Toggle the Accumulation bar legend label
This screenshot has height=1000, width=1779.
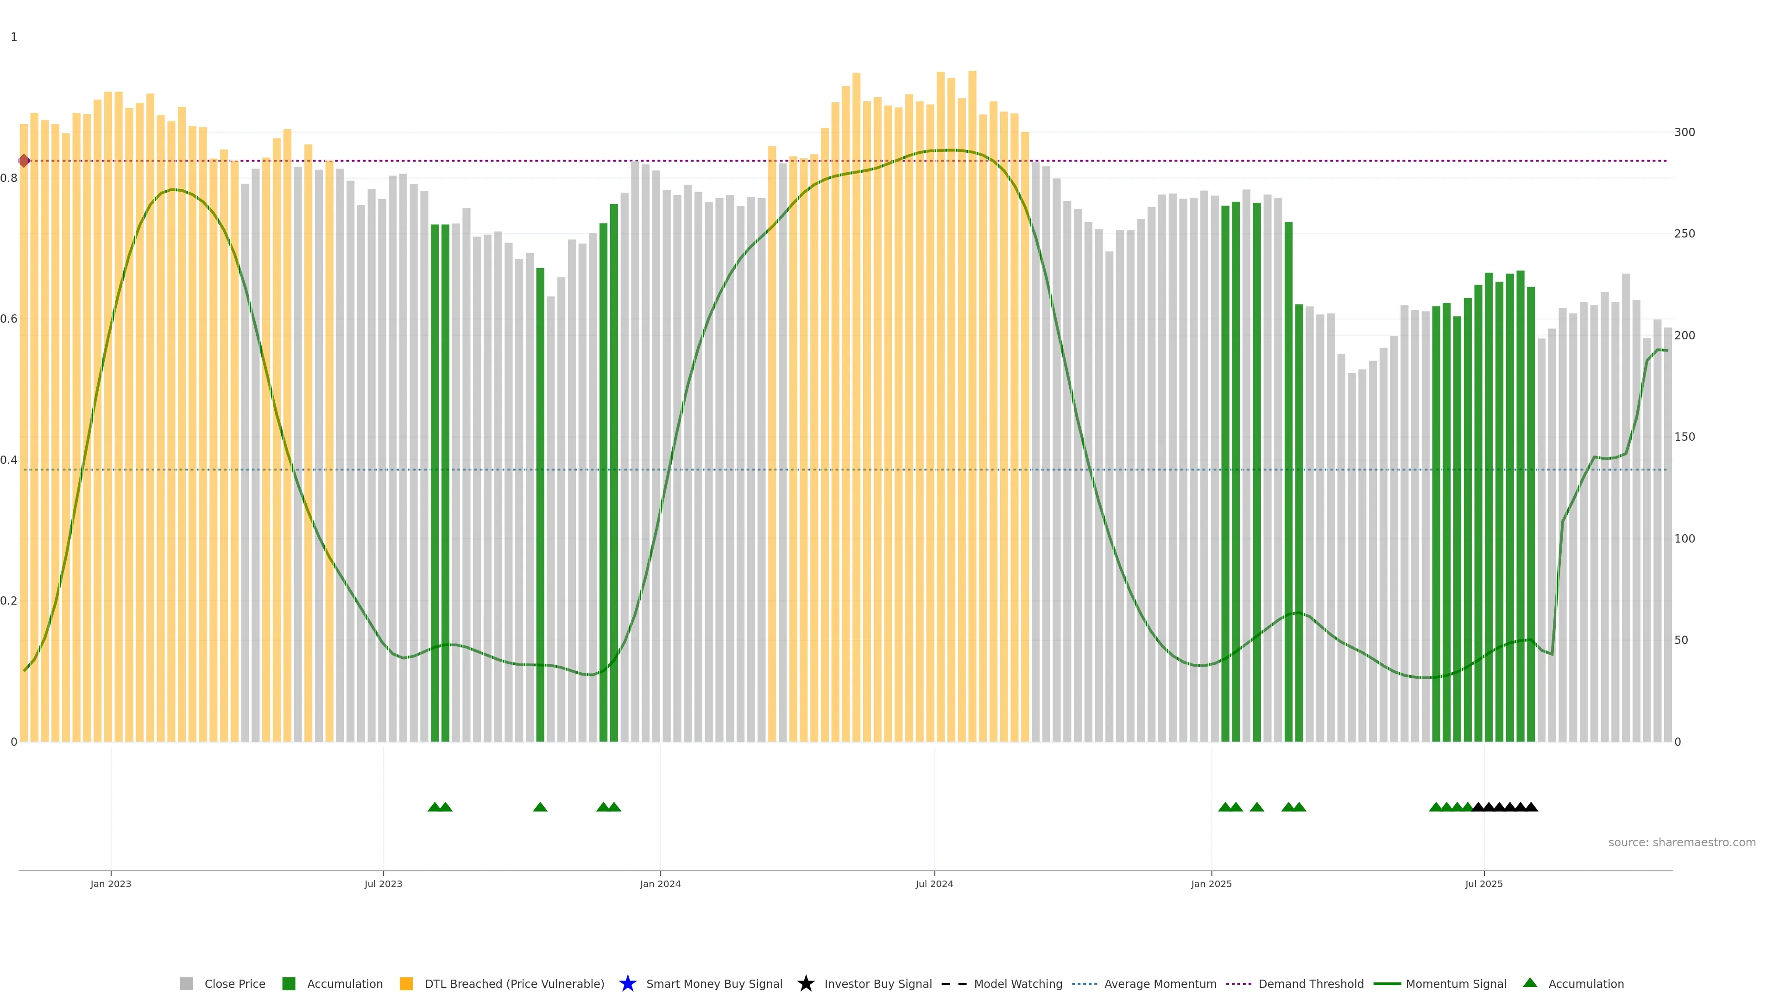[x=345, y=984]
